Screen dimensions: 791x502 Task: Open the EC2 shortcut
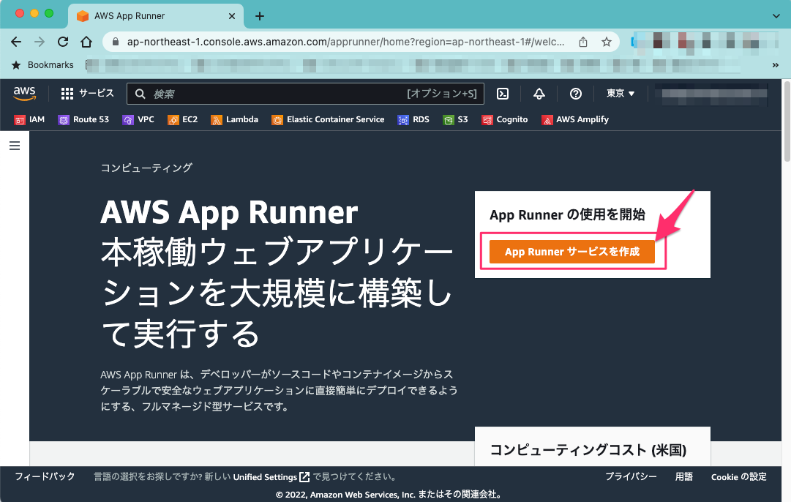[x=183, y=119]
